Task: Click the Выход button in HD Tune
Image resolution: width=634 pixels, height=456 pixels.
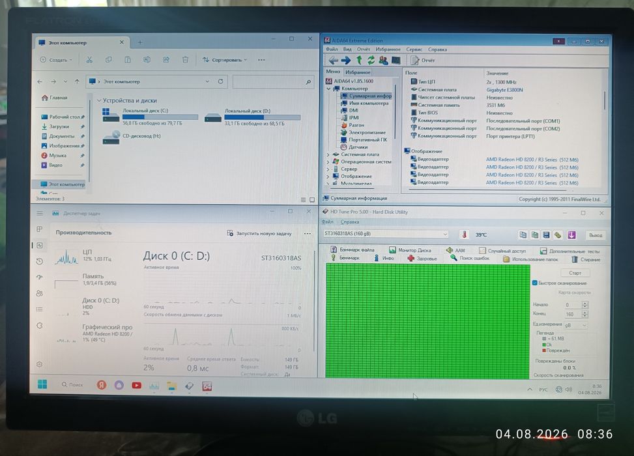Action: (x=595, y=235)
